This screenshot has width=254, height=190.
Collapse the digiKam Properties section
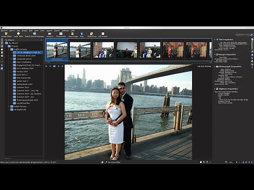click(215, 89)
